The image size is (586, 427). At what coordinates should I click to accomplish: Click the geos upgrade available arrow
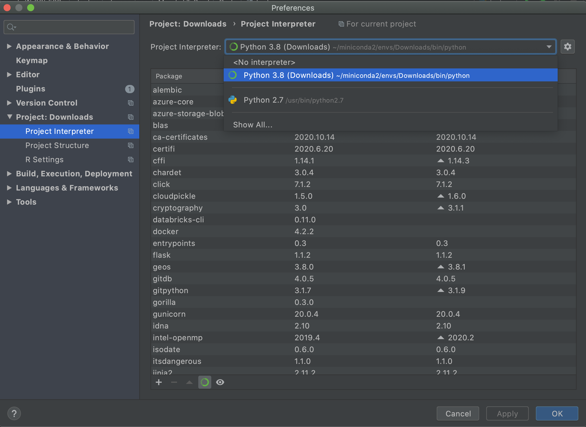pyautogui.click(x=441, y=267)
